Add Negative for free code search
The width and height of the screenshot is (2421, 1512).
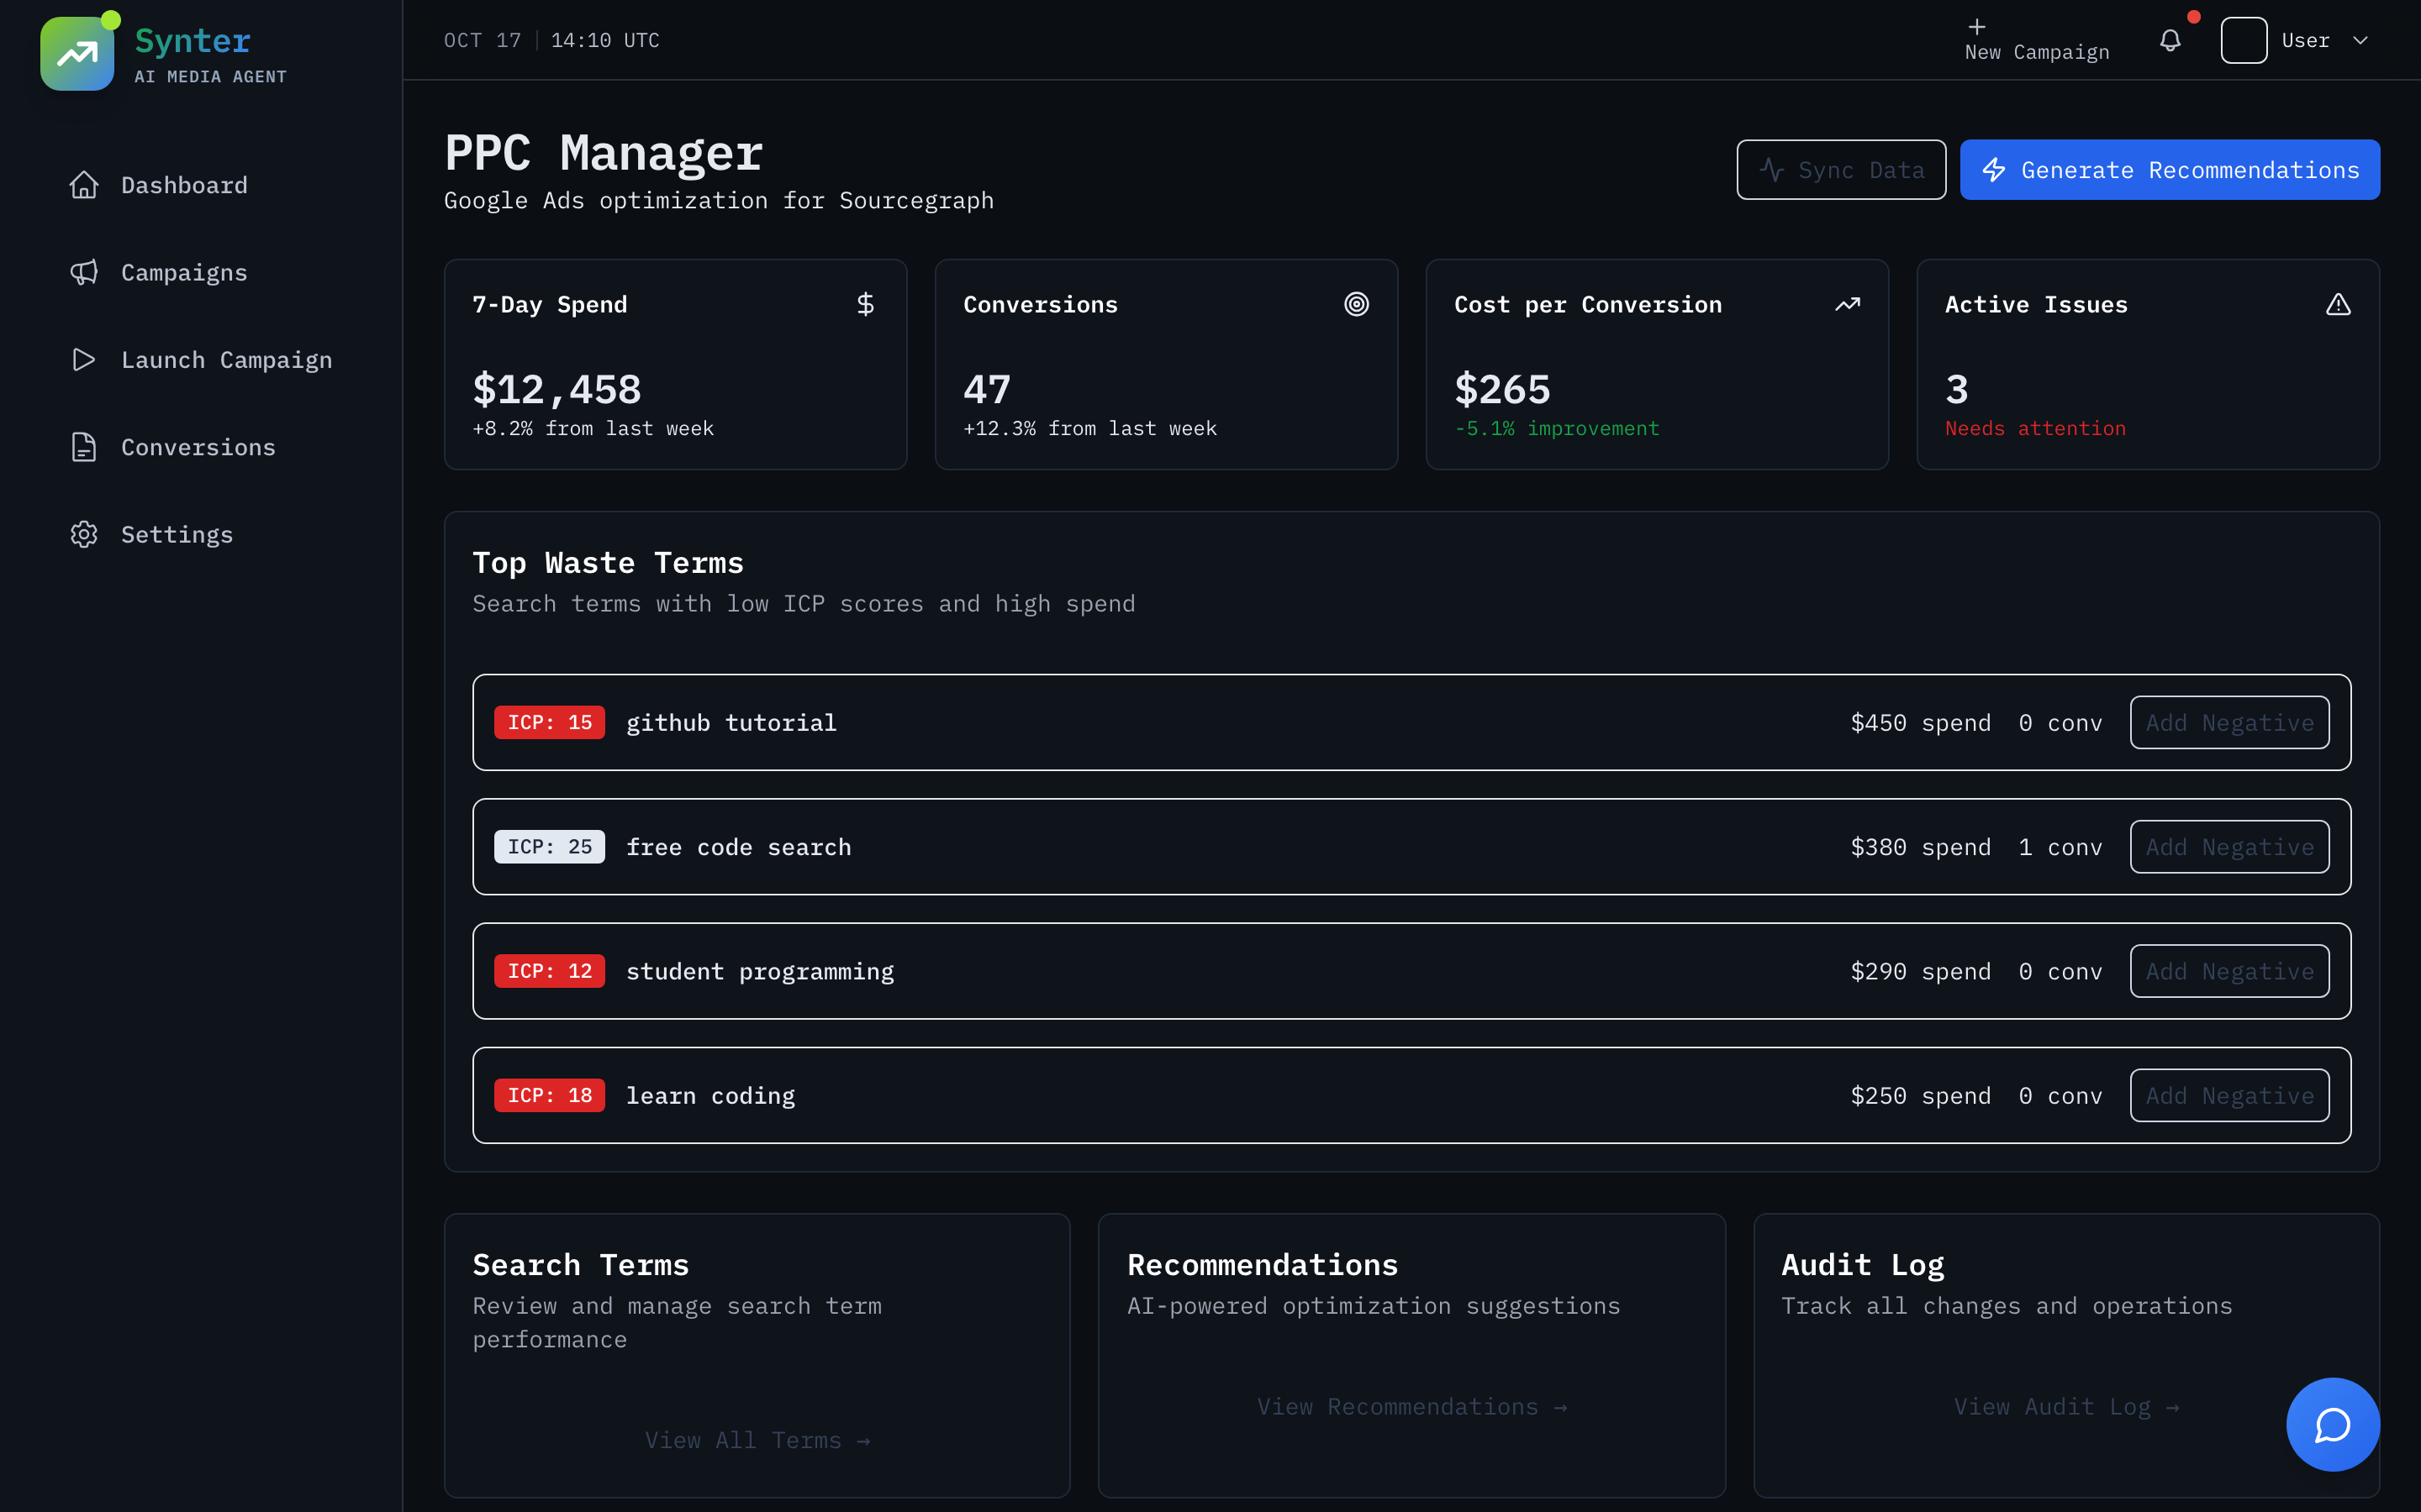2229,847
